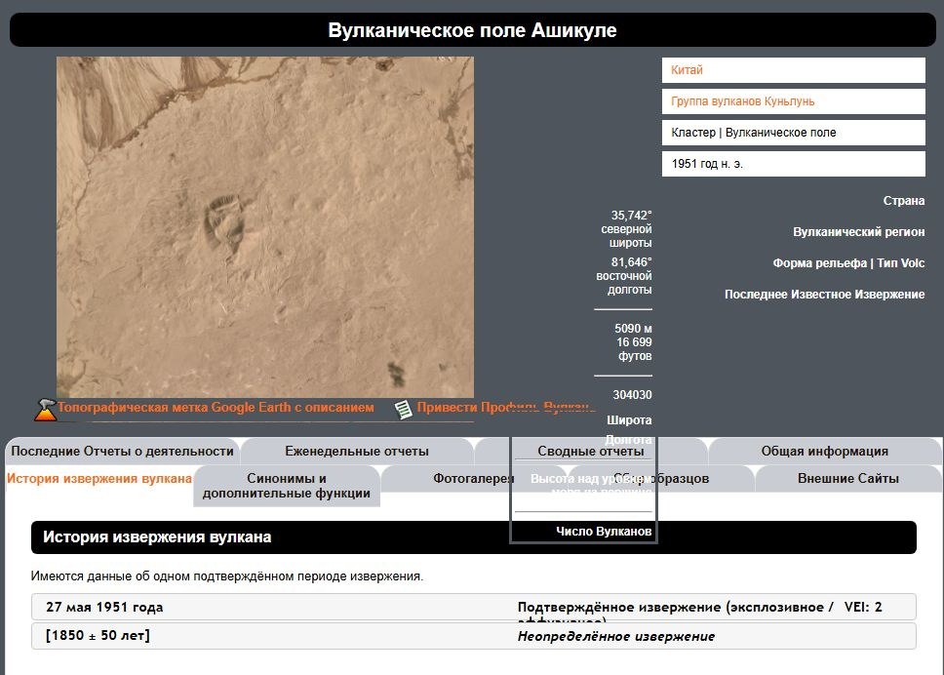This screenshot has width=944, height=675.
Task: Expand the 27 мая 1951 года eruption row
Action: point(104,607)
